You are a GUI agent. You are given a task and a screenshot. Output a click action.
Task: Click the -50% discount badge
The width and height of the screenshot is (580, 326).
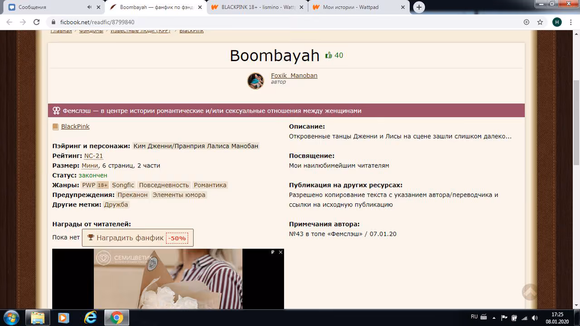177,238
